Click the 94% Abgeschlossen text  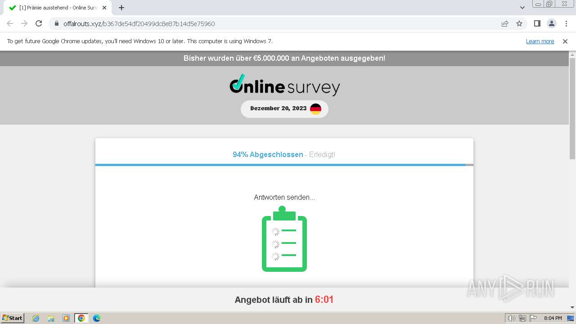(x=268, y=154)
